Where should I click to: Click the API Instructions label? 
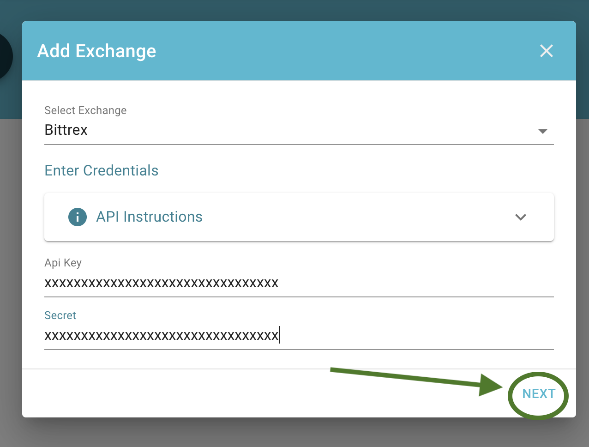(x=149, y=217)
